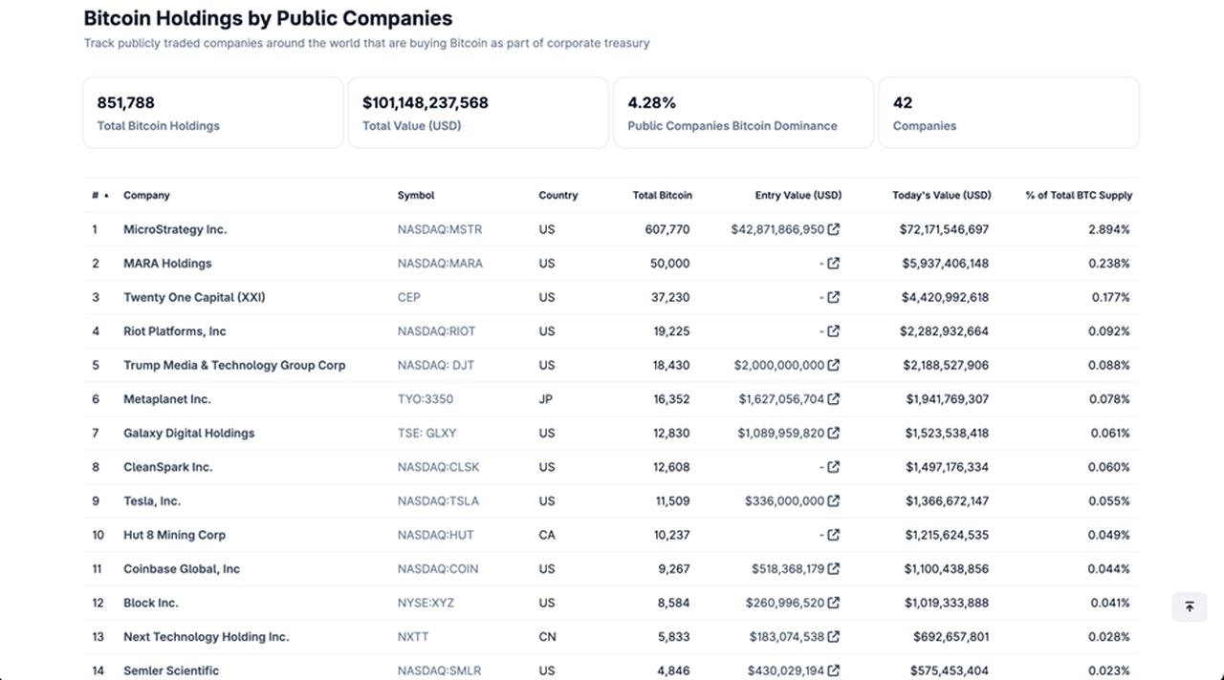The height and width of the screenshot is (680, 1224).
Task: Open NYSE:XYZ symbol link
Action: (x=426, y=603)
